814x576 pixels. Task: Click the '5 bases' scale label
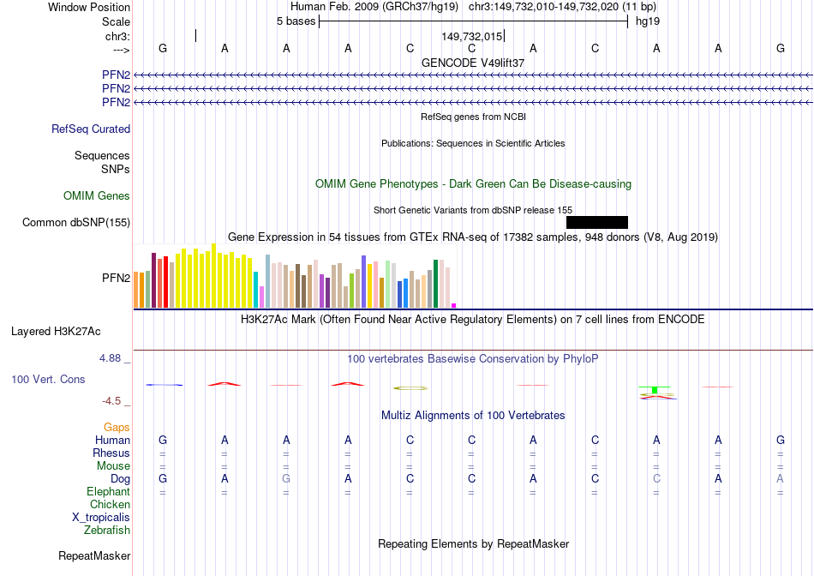click(296, 21)
